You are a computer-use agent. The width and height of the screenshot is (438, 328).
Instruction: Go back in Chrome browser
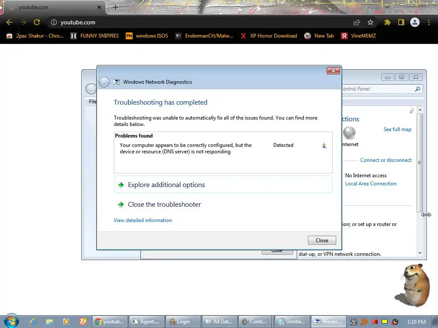tap(9, 22)
